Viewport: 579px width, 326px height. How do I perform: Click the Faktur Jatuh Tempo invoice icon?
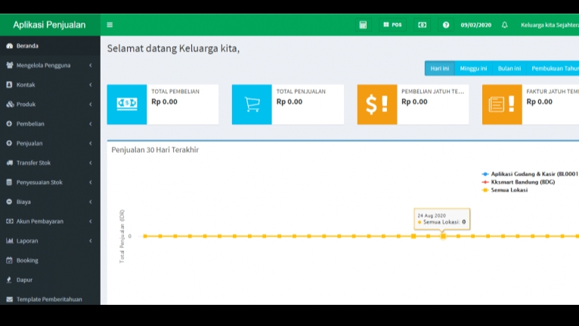point(502,104)
